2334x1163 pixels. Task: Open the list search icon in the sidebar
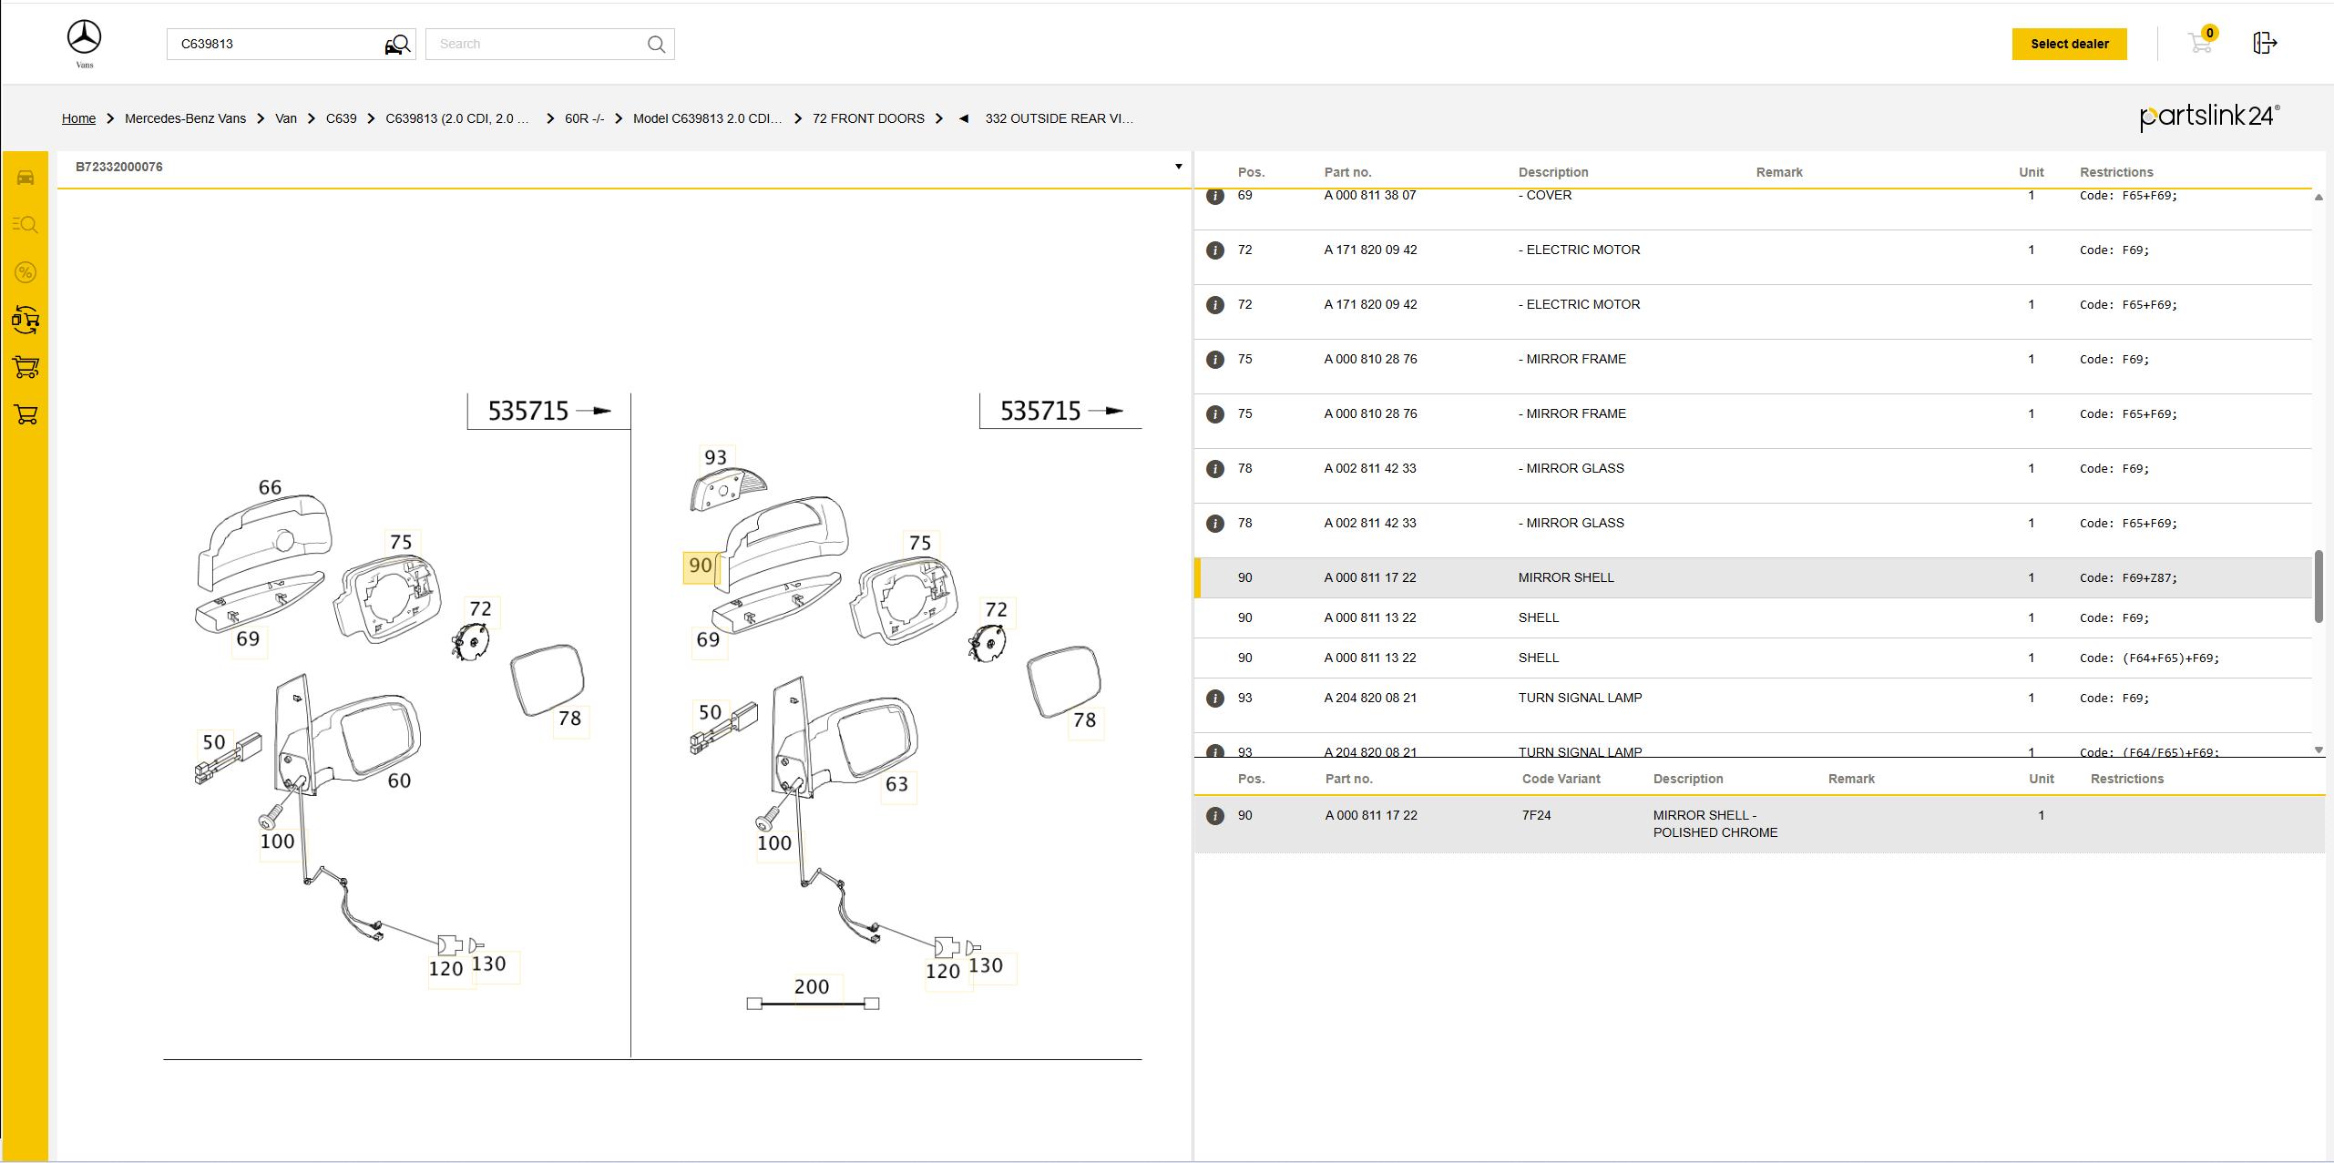pyautogui.click(x=26, y=225)
